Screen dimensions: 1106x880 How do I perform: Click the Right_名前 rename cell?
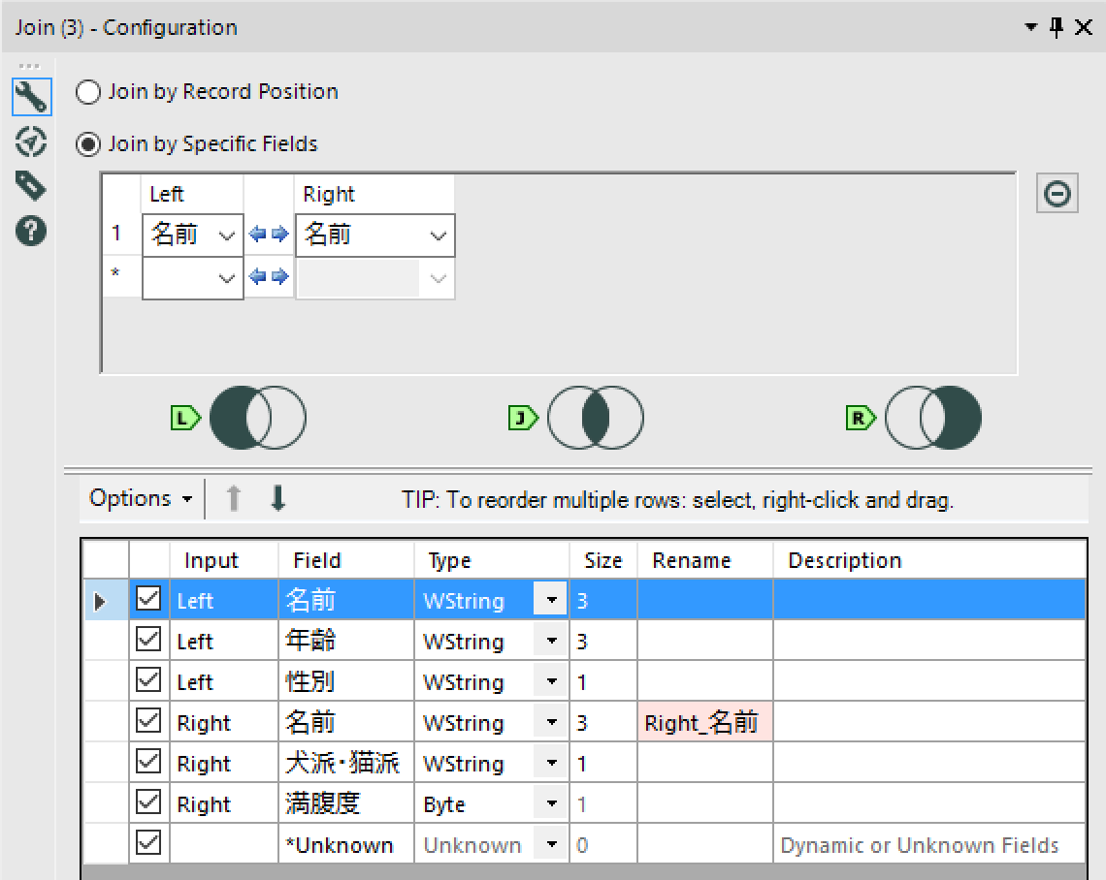[x=705, y=722]
